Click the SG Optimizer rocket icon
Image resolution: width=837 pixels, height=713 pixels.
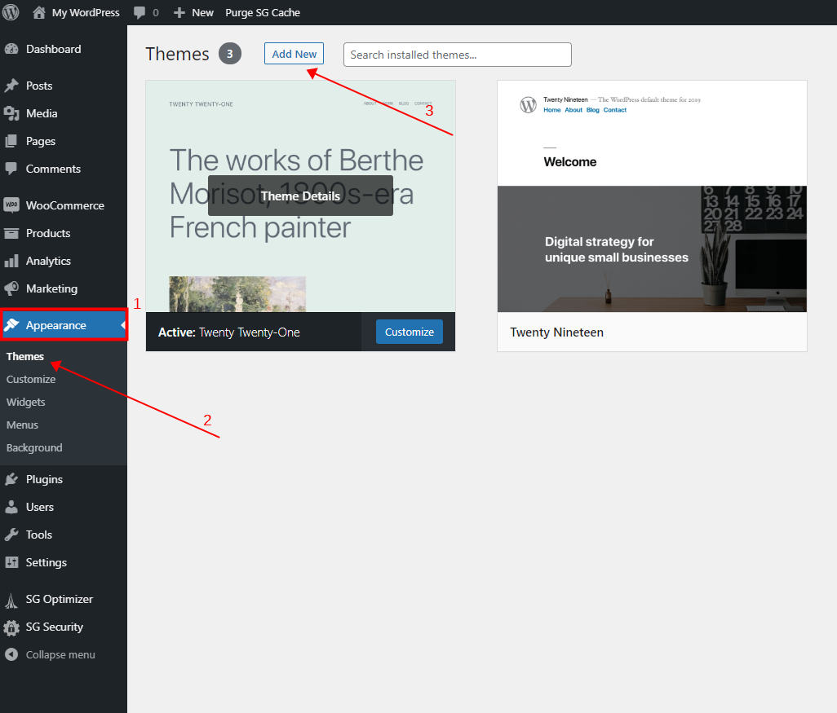[x=11, y=600]
